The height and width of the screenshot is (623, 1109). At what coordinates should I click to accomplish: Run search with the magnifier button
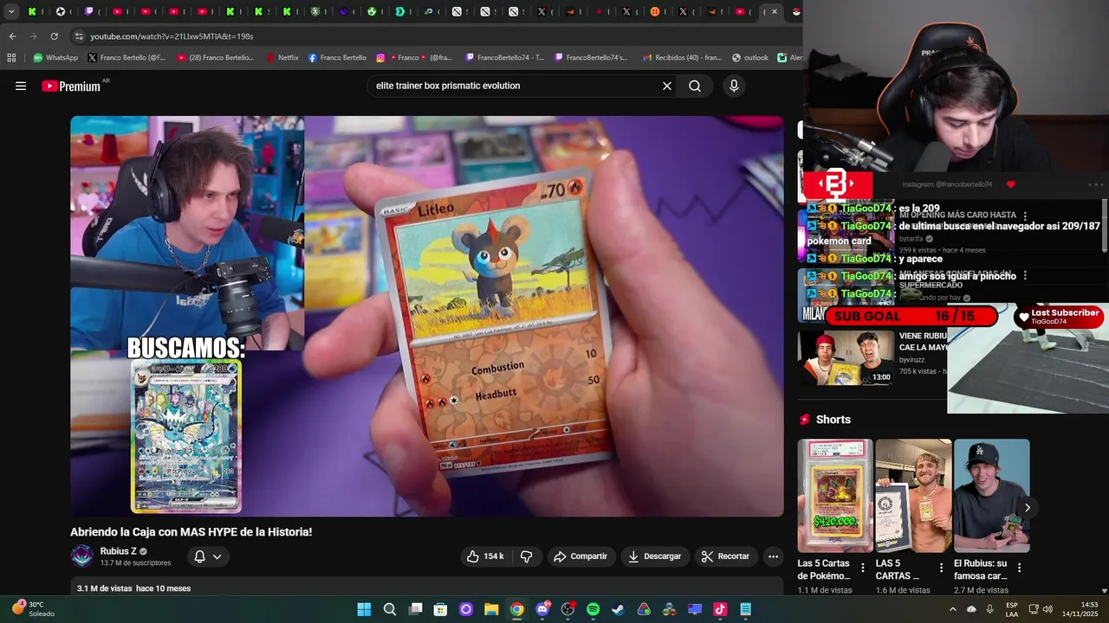point(695,86)
